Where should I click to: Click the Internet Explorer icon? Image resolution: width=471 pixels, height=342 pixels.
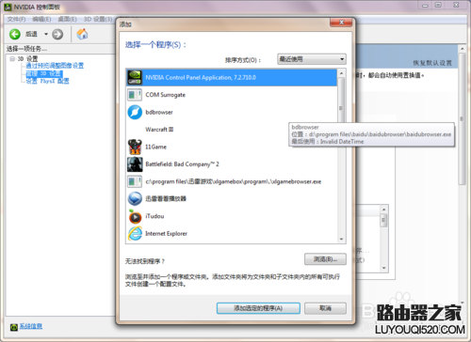pos(135,234)
